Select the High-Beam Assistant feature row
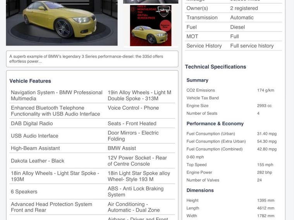 [35, 148]
